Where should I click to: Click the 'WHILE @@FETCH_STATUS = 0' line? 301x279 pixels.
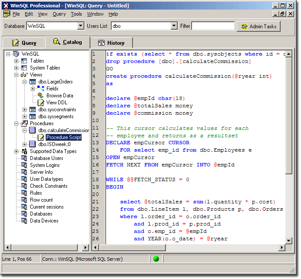coord(147,180)
